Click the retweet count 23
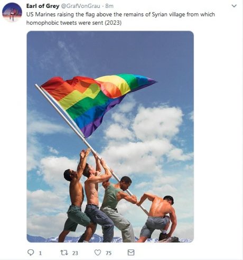This screenshot has height=260, width=243. pyautogui.click(x=75, y=253)
